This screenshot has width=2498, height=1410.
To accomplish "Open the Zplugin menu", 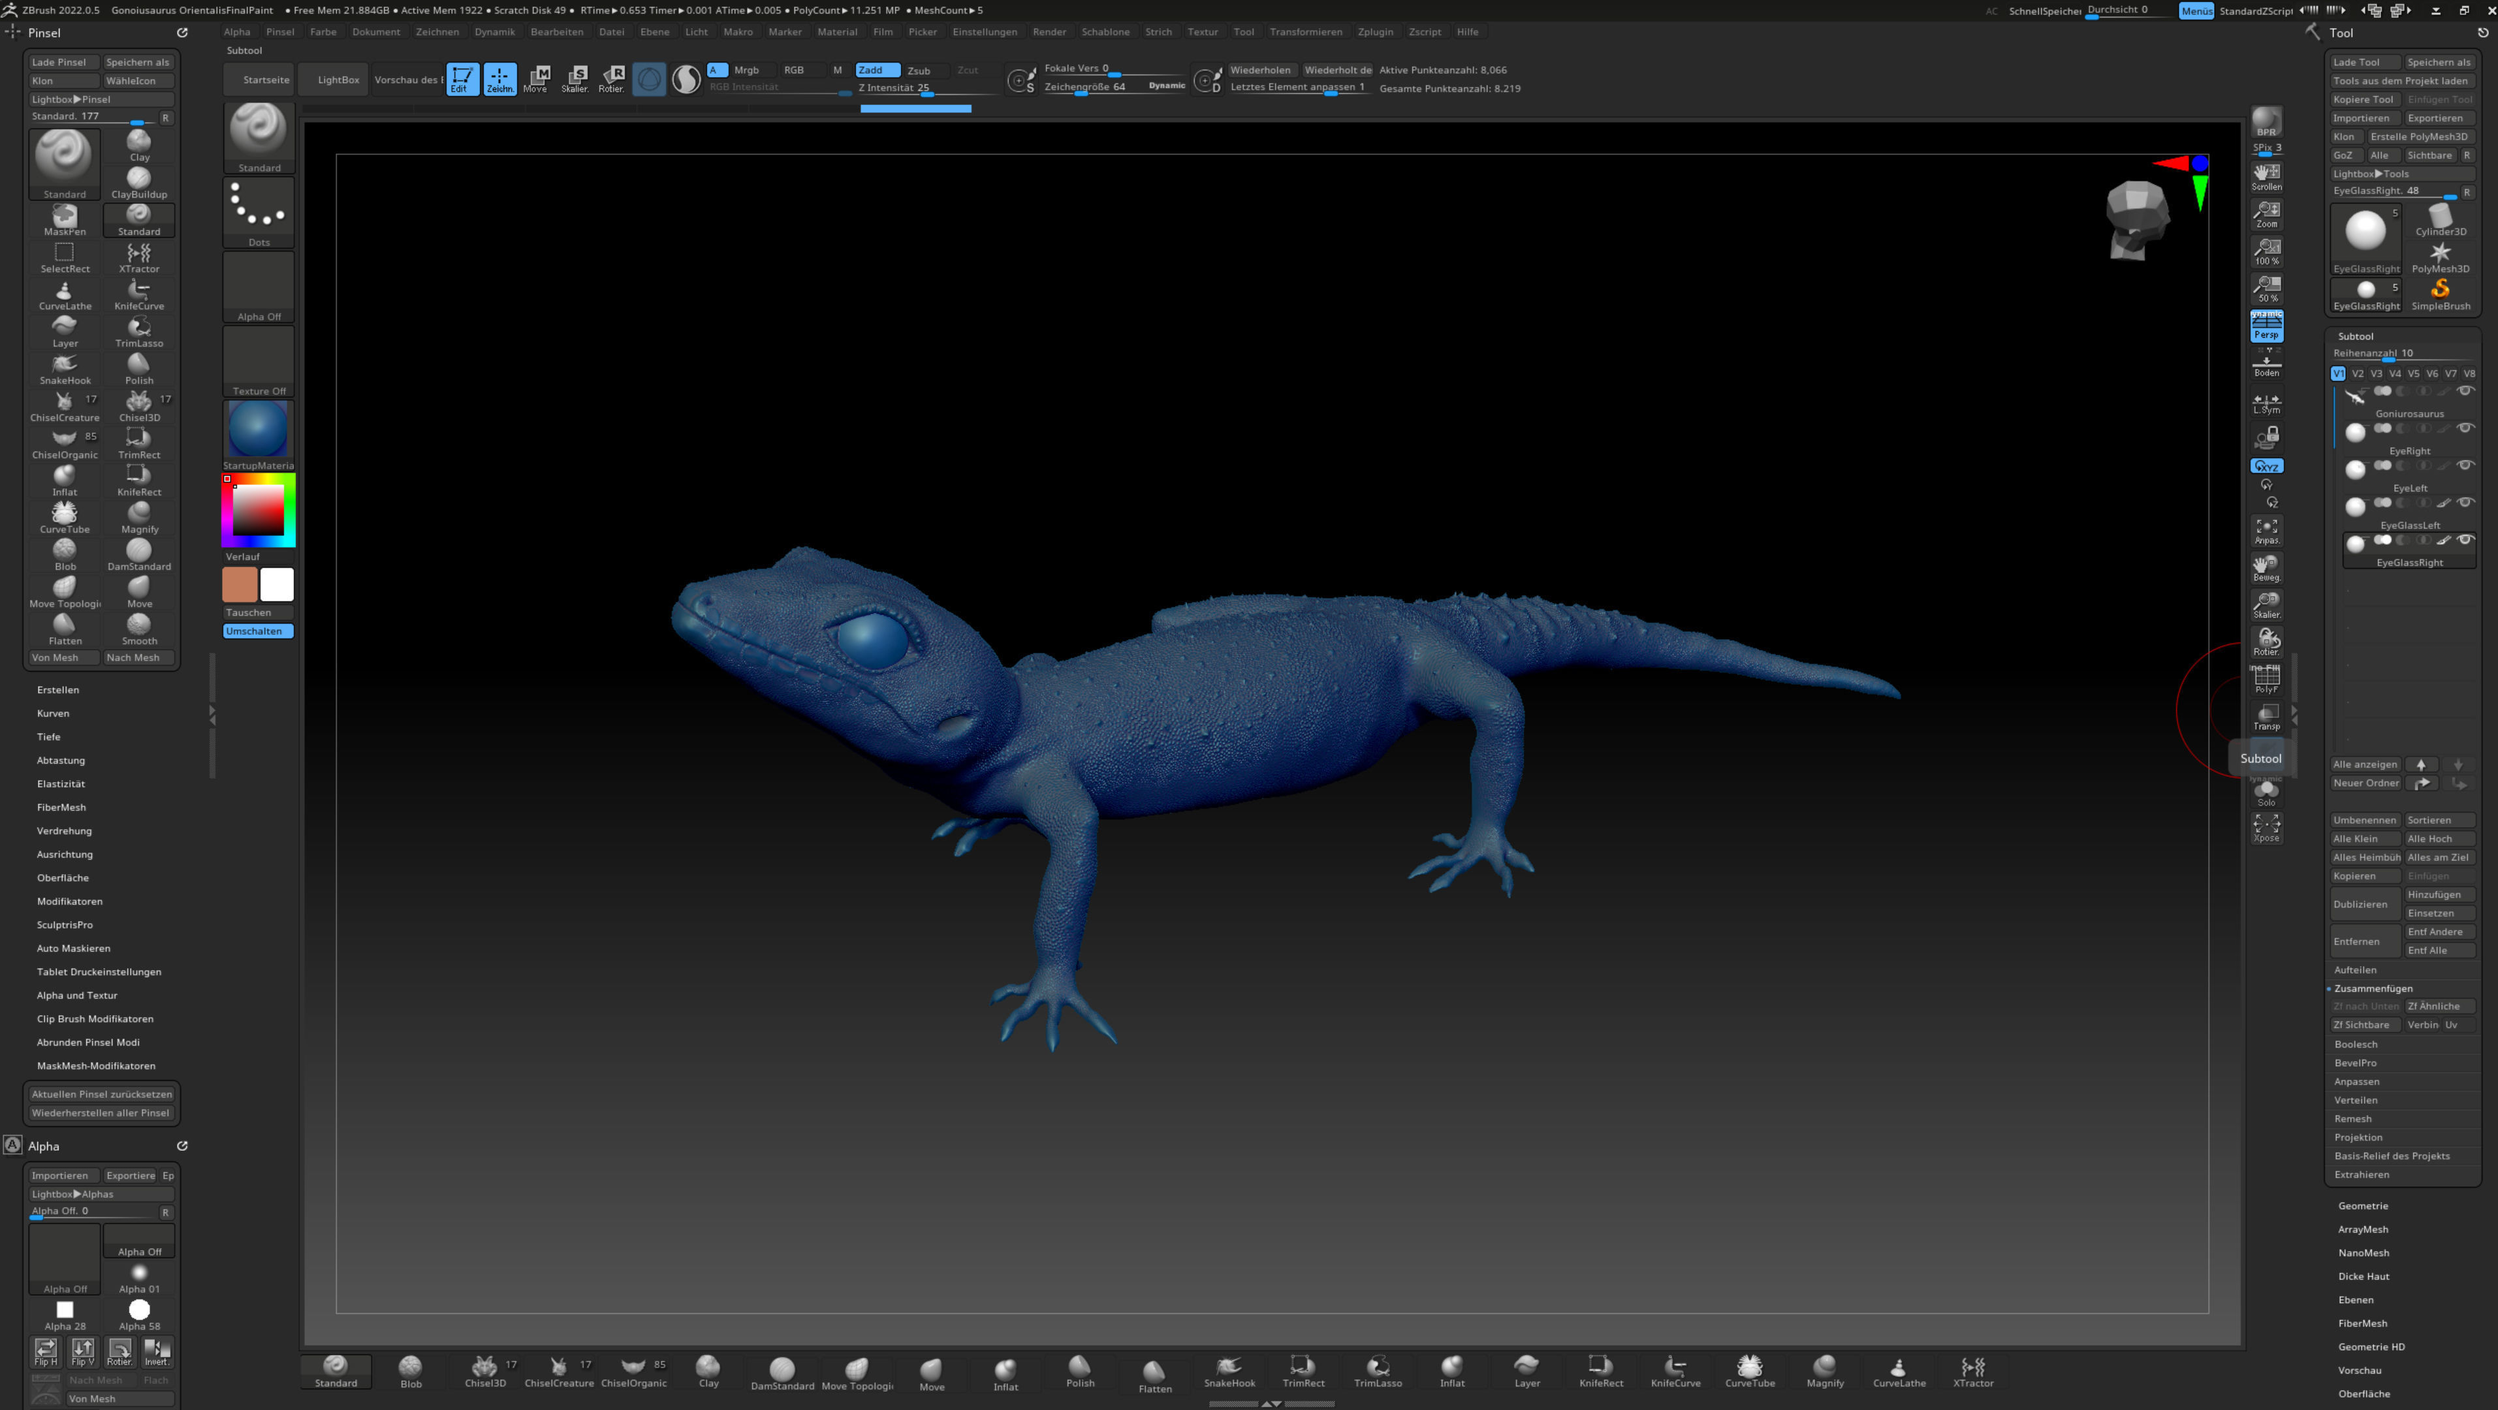I will pyautogui.click(x=1374, y=32).
